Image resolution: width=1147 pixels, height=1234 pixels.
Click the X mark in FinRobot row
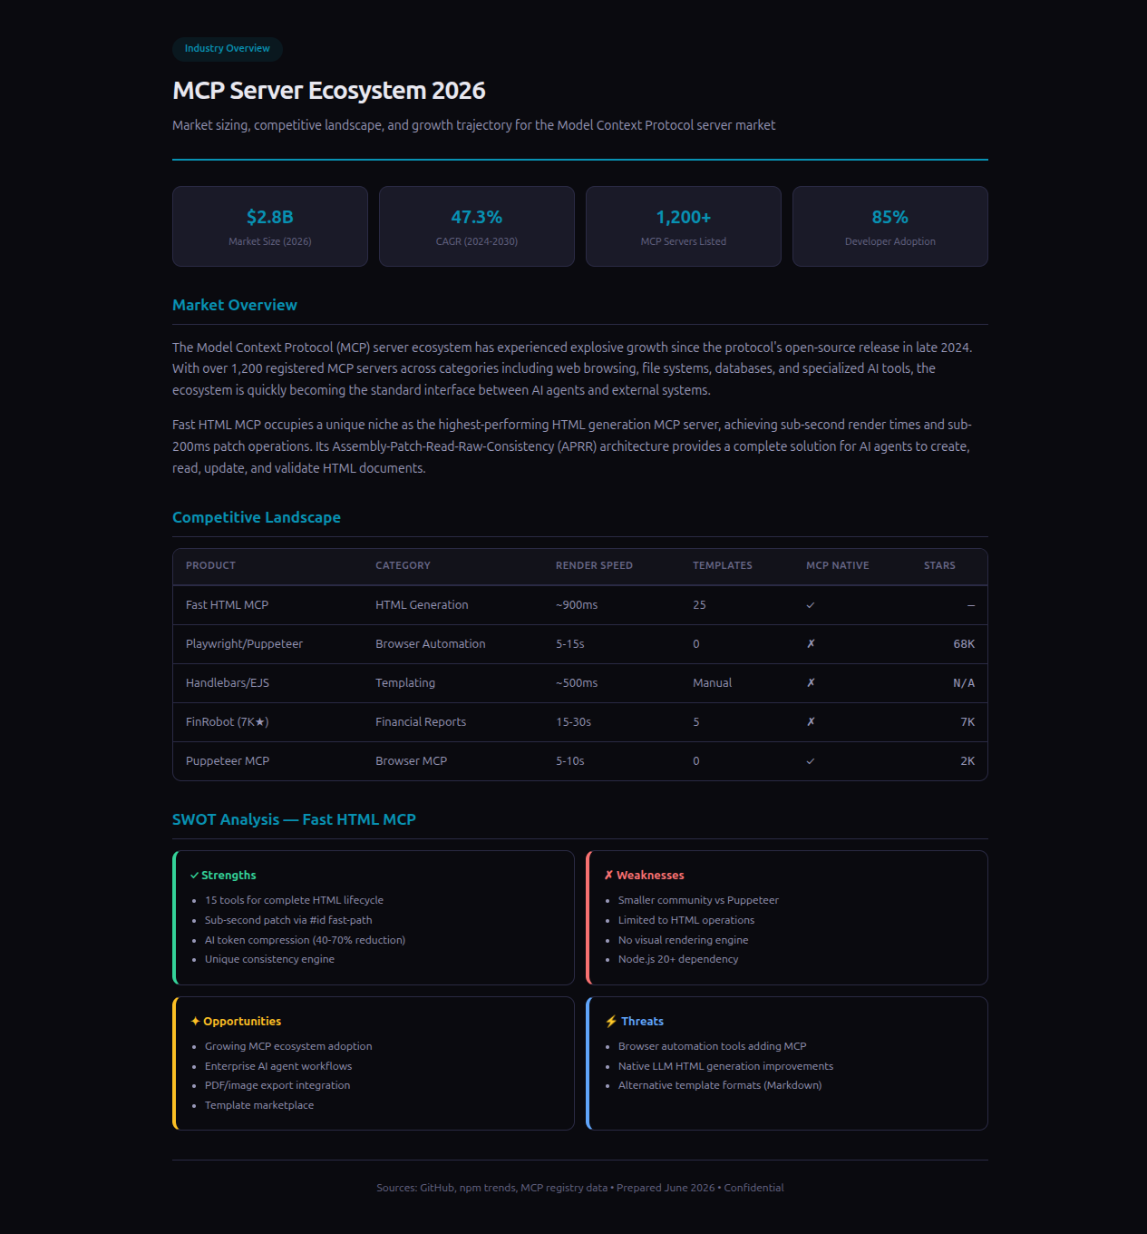point(811,722)
